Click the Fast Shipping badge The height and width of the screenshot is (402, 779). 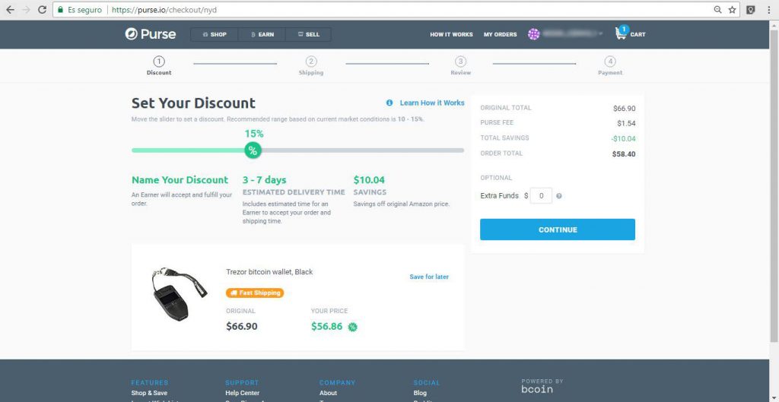[x=255, y=293]
